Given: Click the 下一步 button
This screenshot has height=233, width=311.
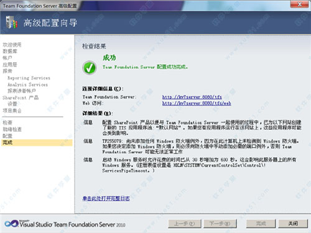Looking at the screenshot, I should (220, 224).
